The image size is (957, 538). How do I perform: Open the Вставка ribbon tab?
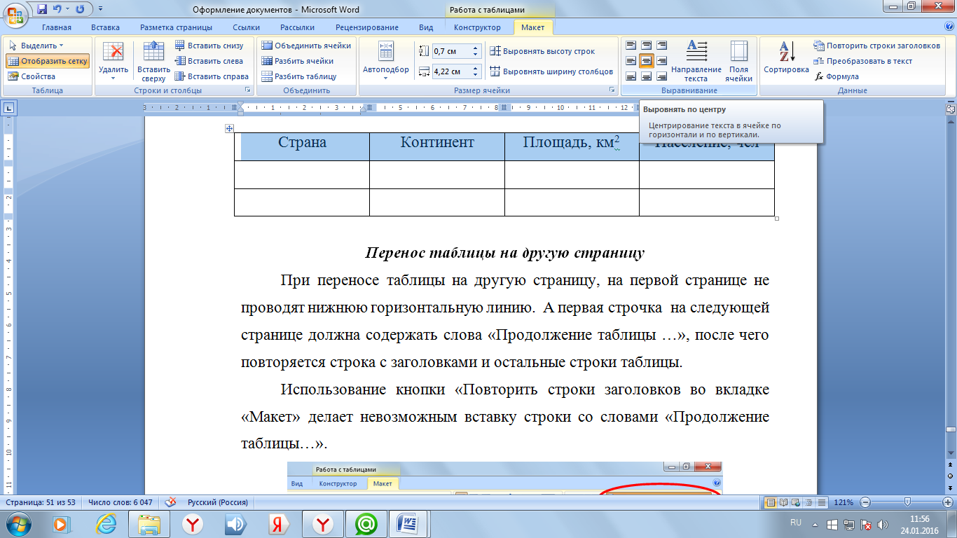[105, 27]
